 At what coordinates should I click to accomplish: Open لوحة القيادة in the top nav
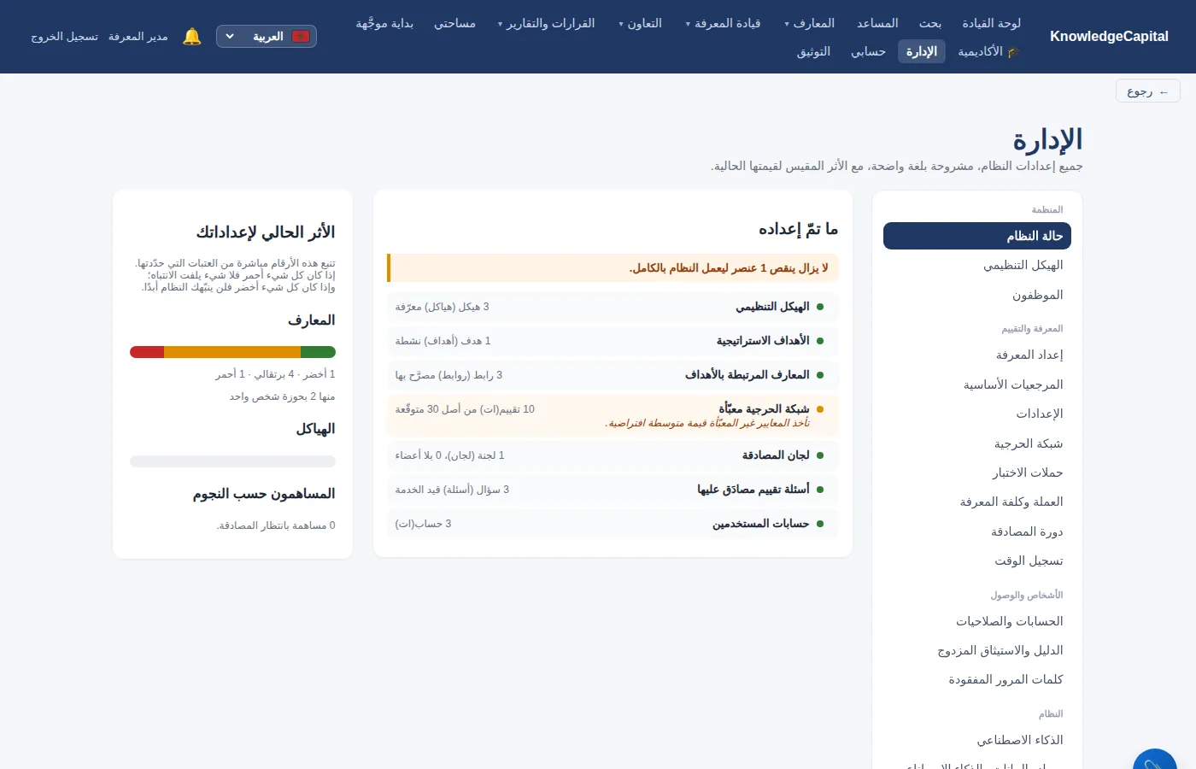(x=991, y=23)
